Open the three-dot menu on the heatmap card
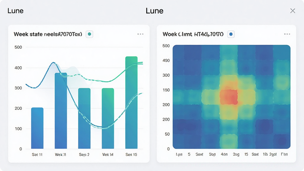The image size is (304, 171). point(287,34)
